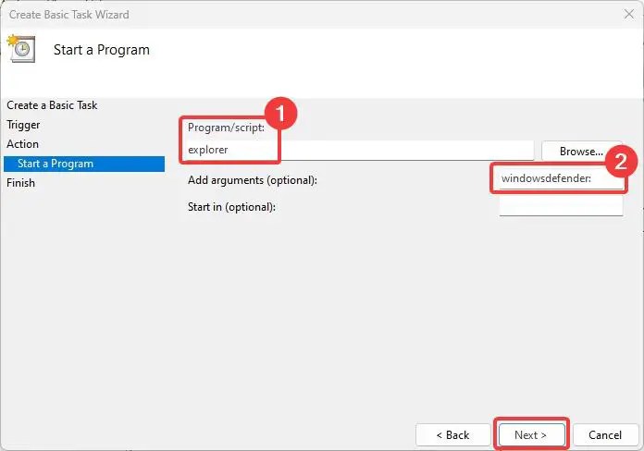
Task: Click the Create Basic Task Wizard title
Action: point(69,15)
